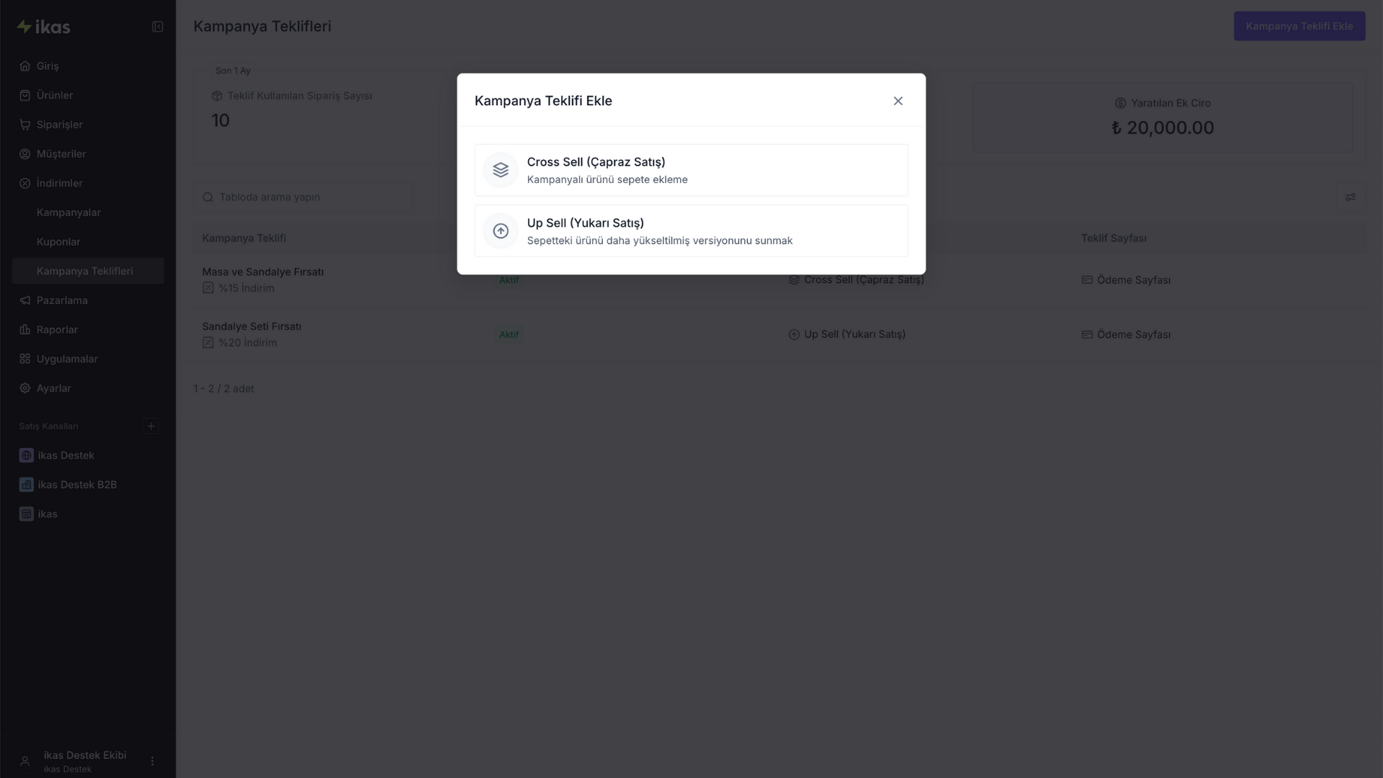
Task: Select Cross Sell layers icon
Action: (501, 170)
